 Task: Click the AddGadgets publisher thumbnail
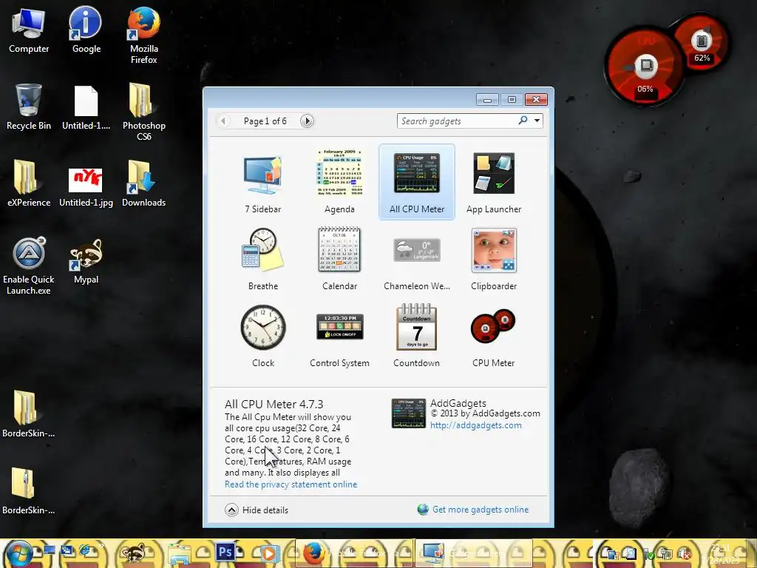(x=408, y=413)
